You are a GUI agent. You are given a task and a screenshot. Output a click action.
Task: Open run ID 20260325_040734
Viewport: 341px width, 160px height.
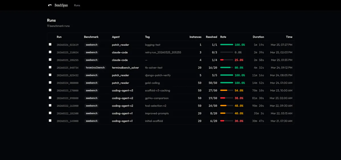pyautogui.click(x=68, y=68)
